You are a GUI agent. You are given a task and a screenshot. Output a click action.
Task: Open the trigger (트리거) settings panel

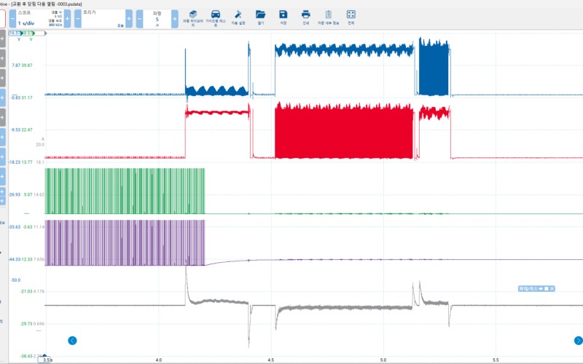(x=103, y=19)
